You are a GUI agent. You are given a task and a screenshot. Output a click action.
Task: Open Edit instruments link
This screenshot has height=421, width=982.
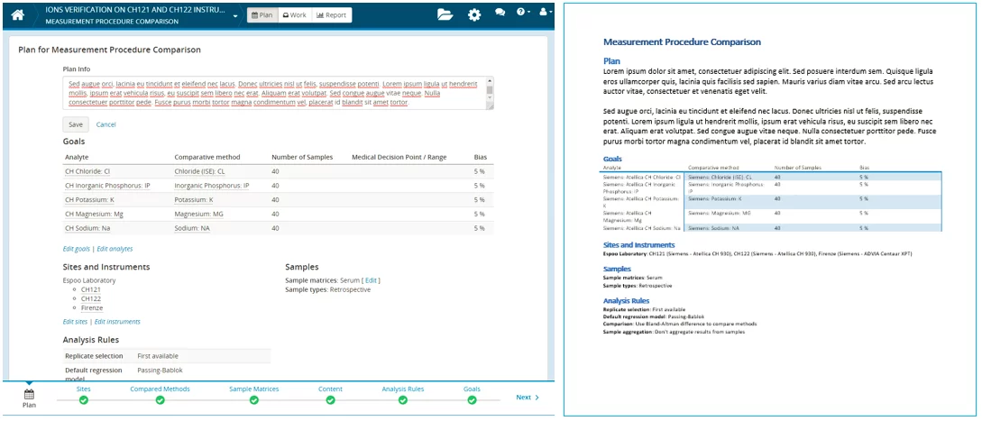pos(117,321)
